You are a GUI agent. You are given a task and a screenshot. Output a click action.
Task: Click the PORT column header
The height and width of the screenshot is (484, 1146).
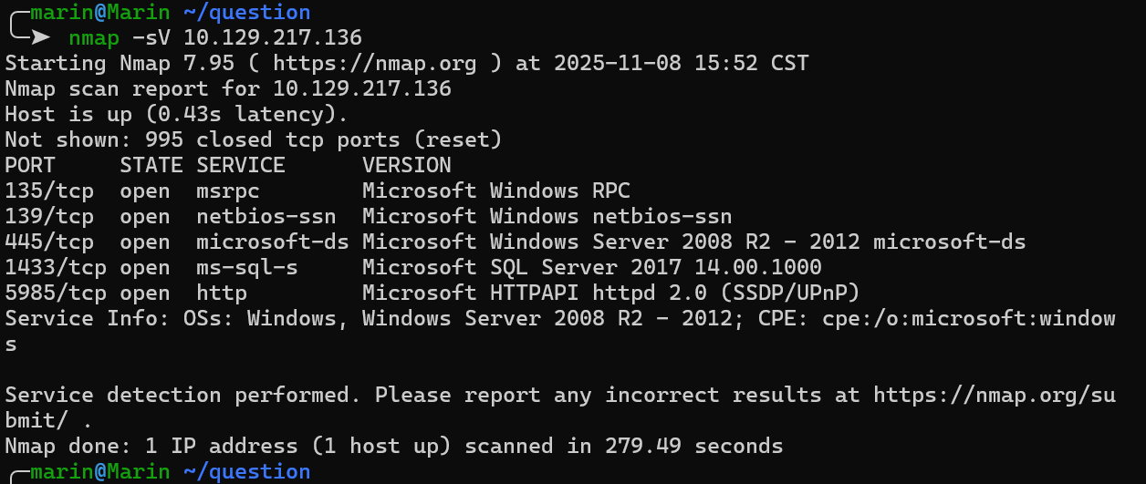coord(30,166)
